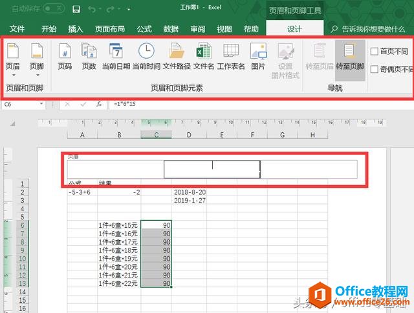Click cell containing -5-3+6
414x313 pixels.
82,192
